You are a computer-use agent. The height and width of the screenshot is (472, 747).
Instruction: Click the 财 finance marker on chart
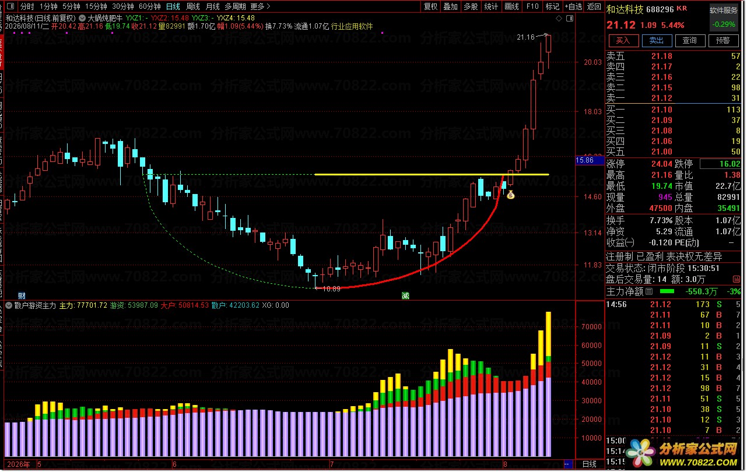coord(22,295)
